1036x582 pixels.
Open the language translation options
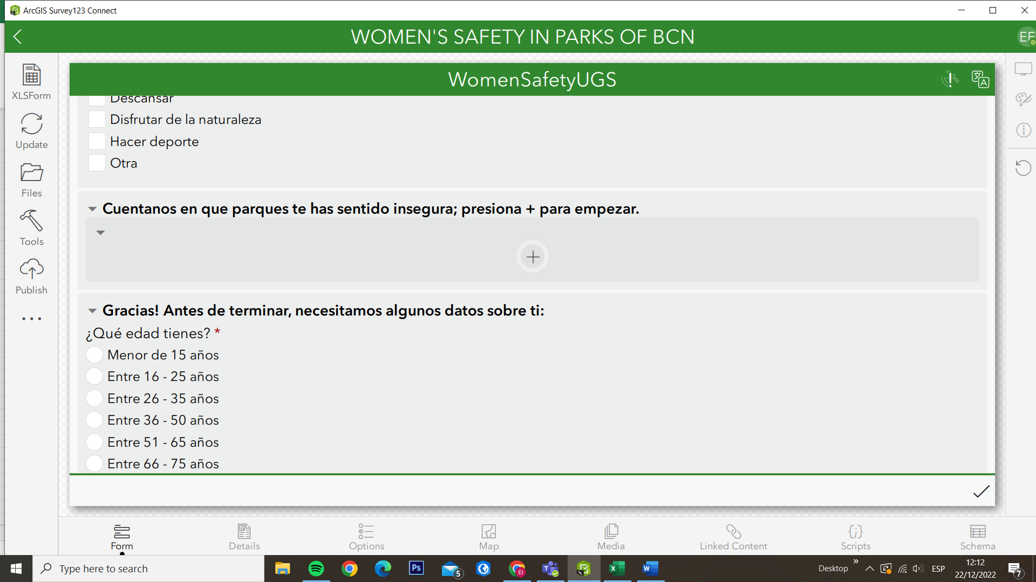pyautogui.click(x=980, y=79)
